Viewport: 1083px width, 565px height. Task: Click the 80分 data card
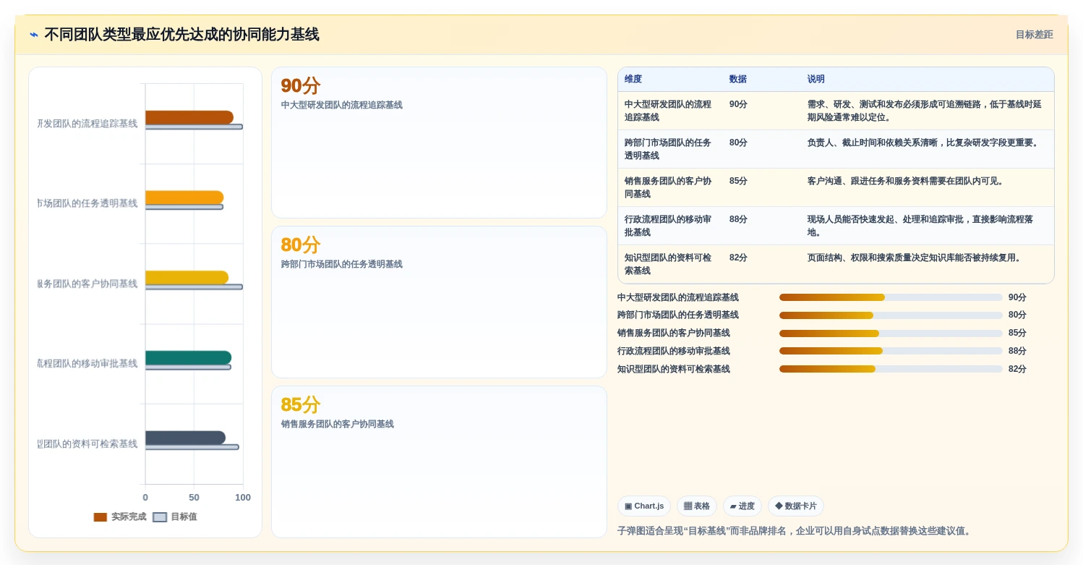[x=439, y=302]
